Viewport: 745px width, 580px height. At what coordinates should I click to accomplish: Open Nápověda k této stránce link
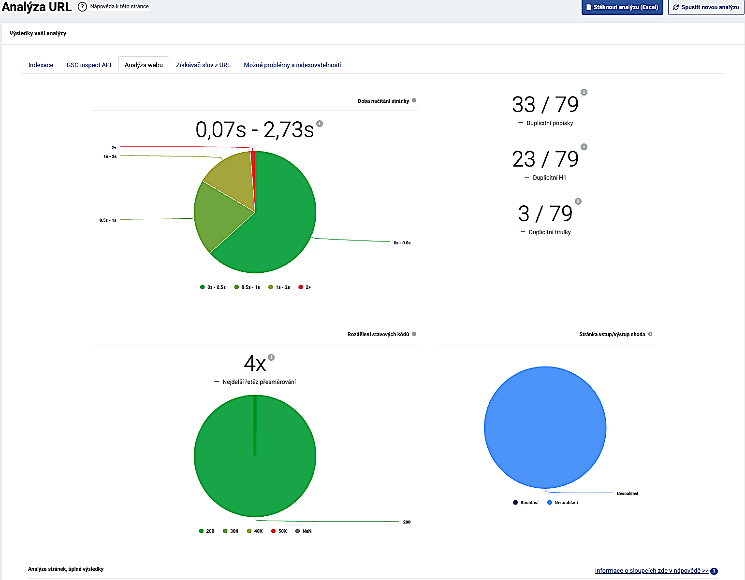pyautogui.click(x=119, y=6)
